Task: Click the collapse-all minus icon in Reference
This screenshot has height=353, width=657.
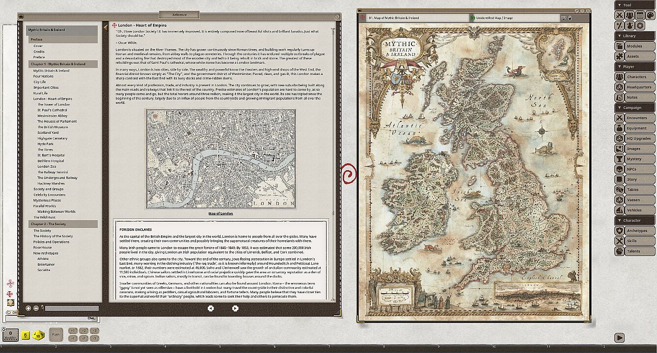Action: pos(36,308)
